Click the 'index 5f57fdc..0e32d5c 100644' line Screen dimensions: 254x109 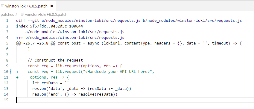pos(50,26)
